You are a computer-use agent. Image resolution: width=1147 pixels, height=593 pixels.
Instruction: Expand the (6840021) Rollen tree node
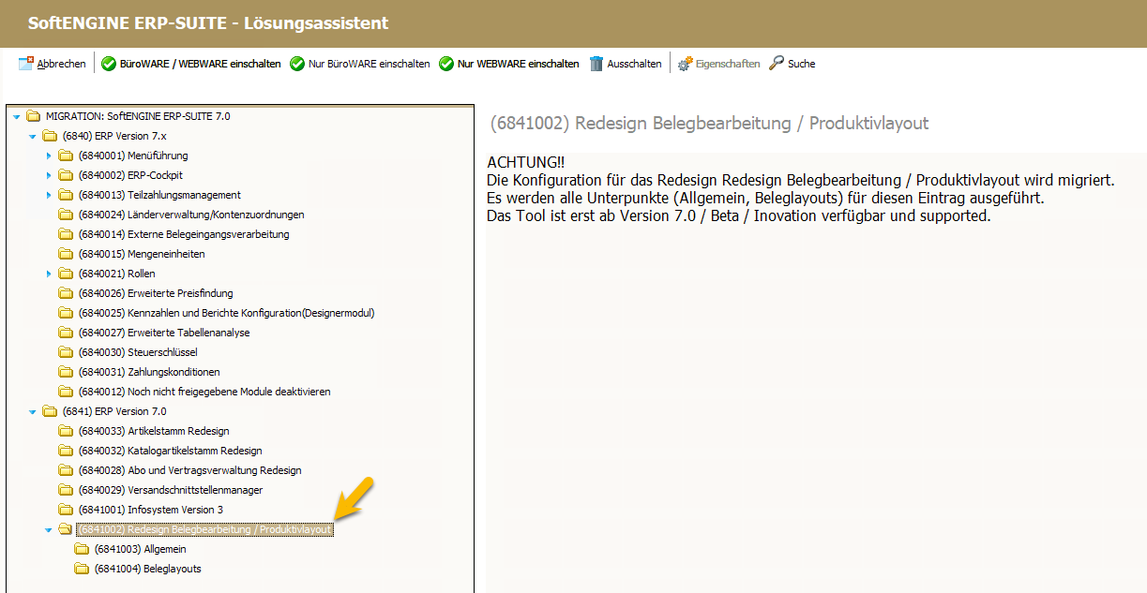pos(49,274)
